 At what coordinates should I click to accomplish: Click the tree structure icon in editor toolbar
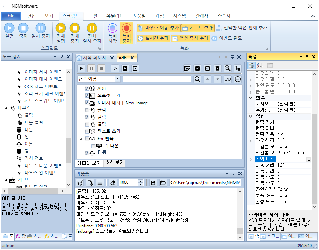tap(238, 68)
